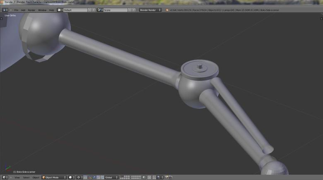Image resolution: width=323 pixels, height=180 pixels.
Task: Open the viewport shading selector
Action: coord(71,178)
